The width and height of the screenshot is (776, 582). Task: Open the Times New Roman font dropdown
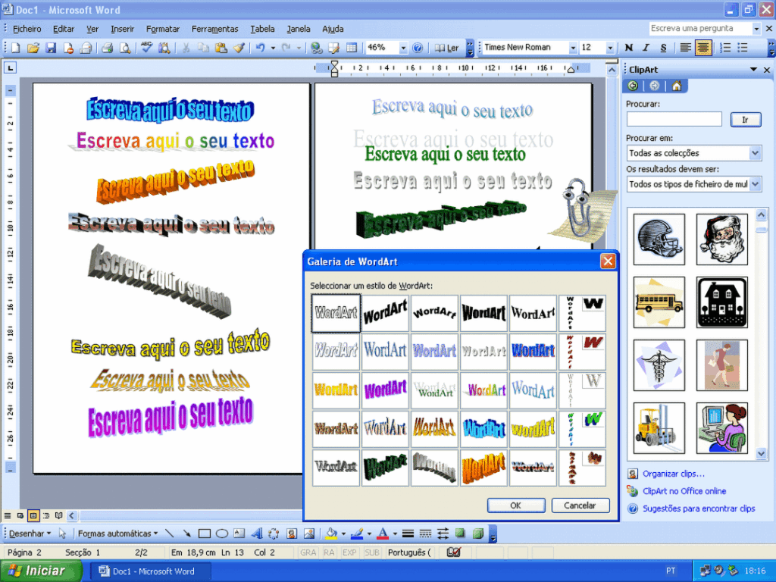coord(573,48)
